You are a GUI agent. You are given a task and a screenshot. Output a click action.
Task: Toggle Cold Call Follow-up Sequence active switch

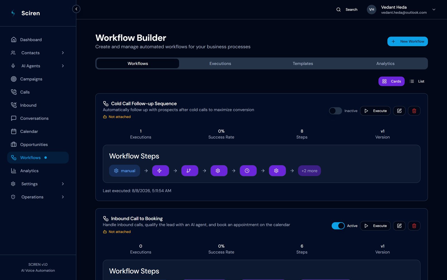click(x=335, y=111)
